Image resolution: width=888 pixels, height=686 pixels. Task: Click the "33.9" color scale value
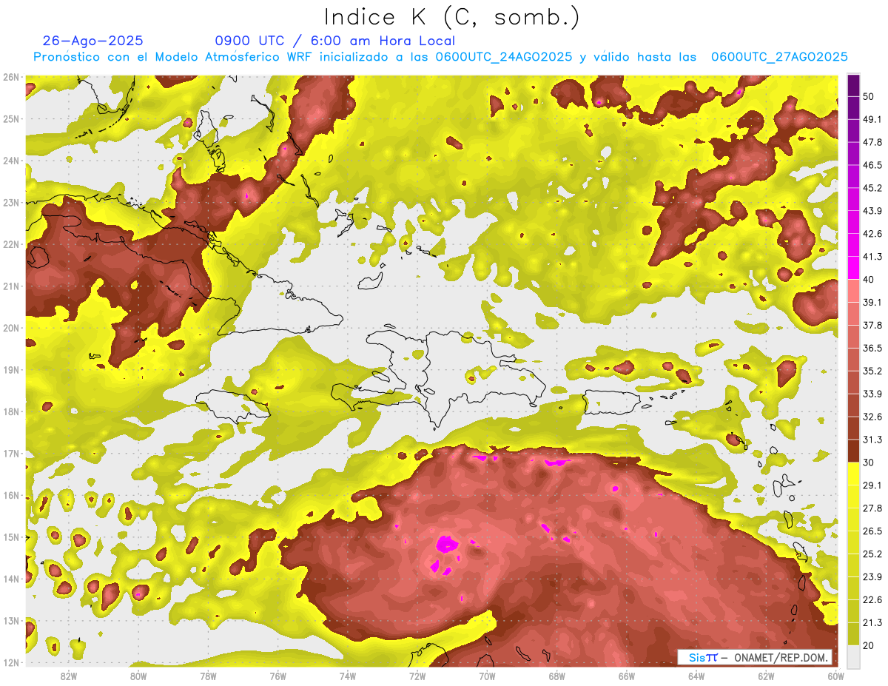click(872, 394)
